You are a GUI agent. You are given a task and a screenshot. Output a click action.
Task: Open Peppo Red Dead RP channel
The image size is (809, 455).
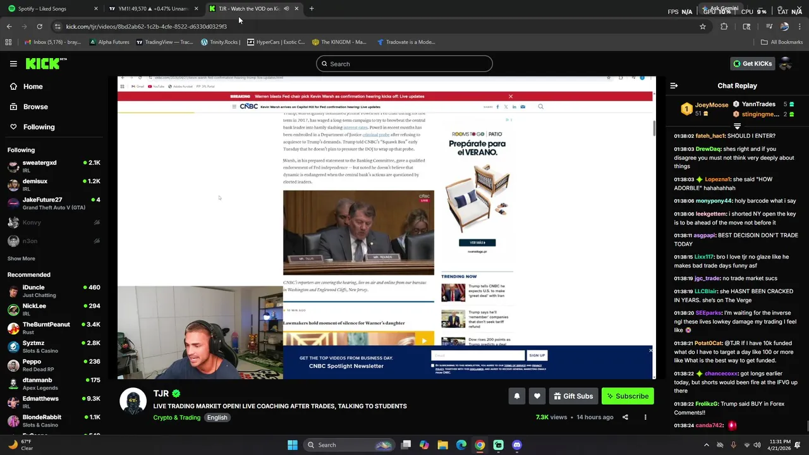click(x=54, y=365)
